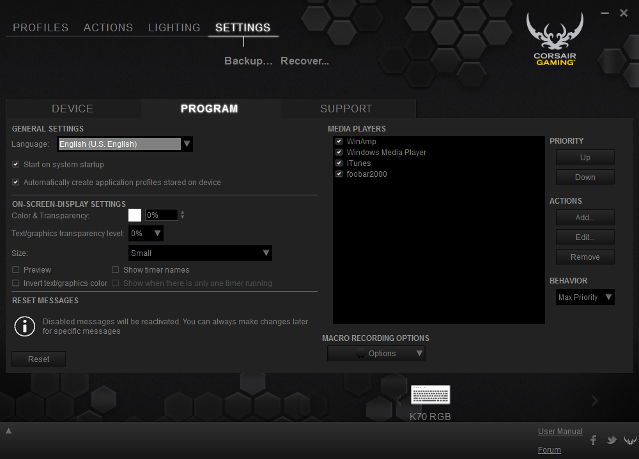Open the User Manual link
The height and width of the screenshot is (459, 639).
pyautogui.click(x=560, y=432)
